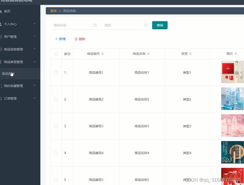Tick the checkbox for row 商品编号4
244x185 pixels.
(56, 153)
